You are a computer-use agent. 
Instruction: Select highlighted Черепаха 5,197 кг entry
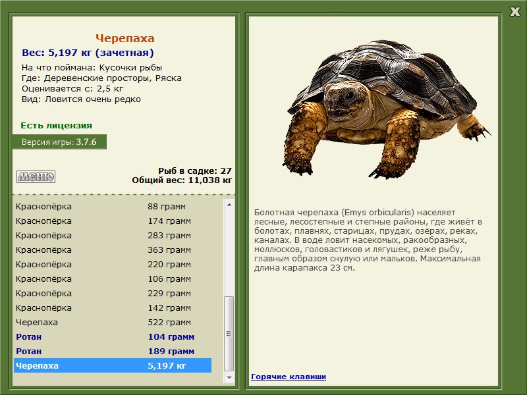click(113, 365)
